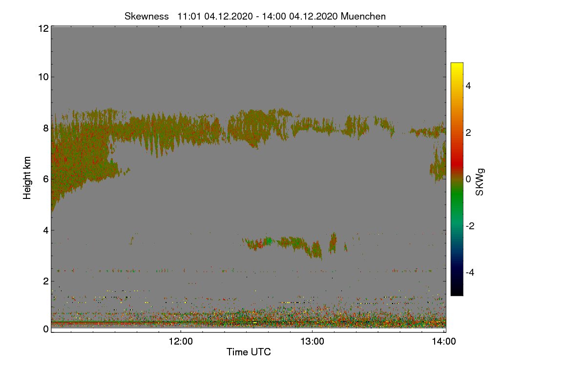Pick the black bottom of the colorbar

click(x=457, y=291)
